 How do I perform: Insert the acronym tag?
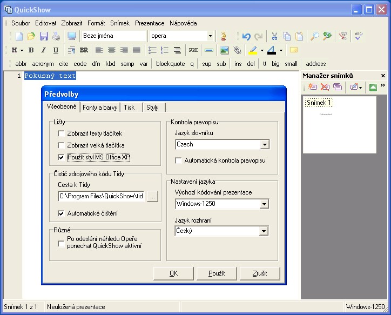point(43,64)
